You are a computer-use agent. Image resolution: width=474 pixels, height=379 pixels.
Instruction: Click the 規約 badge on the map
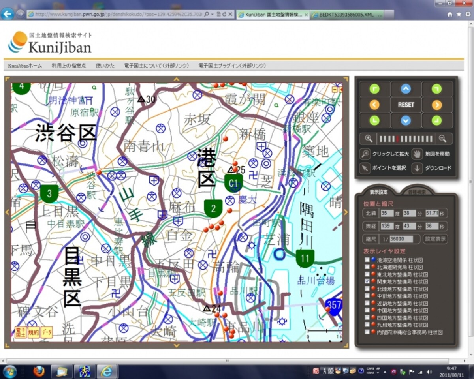click(33, 332)
